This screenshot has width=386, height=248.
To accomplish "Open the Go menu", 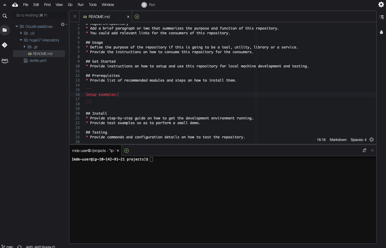I will (70, 5).
